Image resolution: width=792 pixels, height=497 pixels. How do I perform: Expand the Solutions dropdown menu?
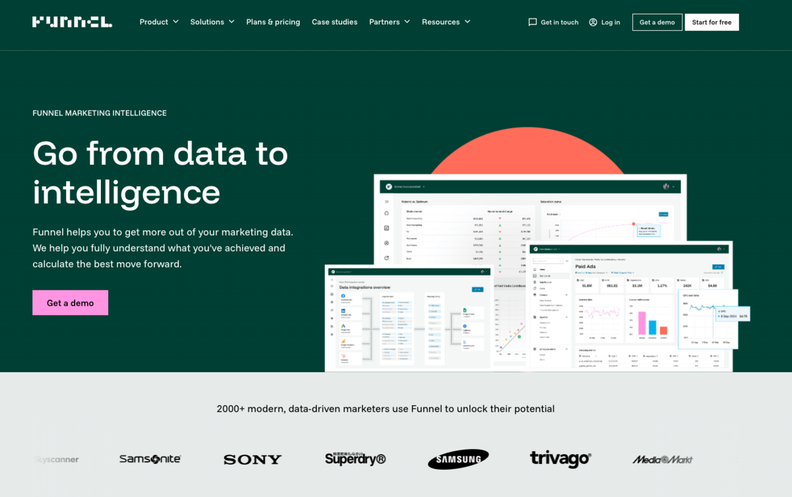click(213, 22)
